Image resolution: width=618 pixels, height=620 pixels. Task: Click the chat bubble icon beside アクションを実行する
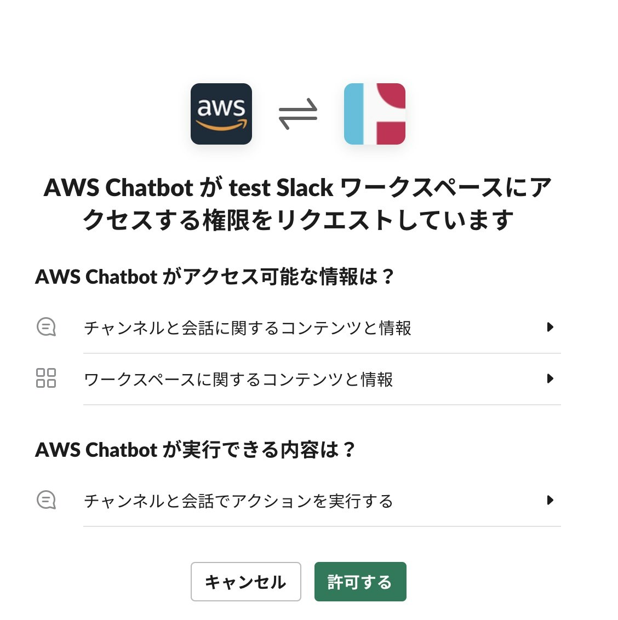[x=46, y=500]
